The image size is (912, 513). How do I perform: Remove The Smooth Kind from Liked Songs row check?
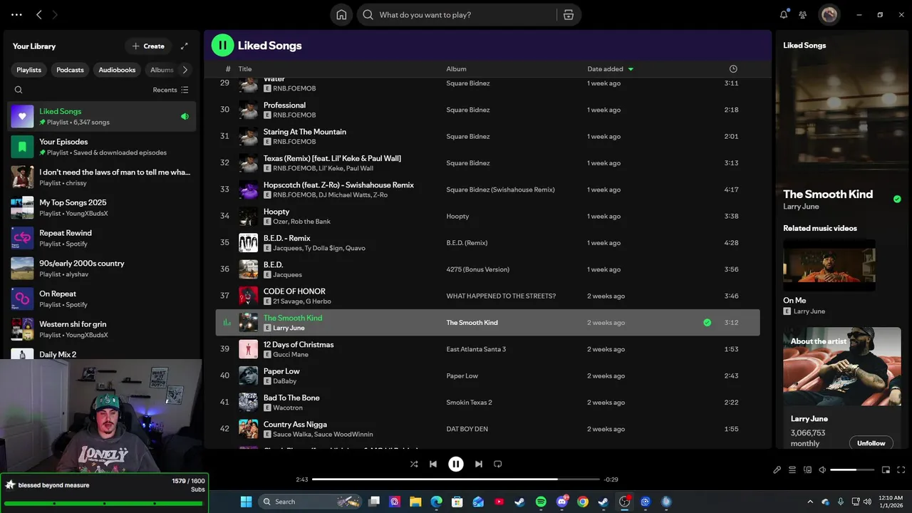707,323
